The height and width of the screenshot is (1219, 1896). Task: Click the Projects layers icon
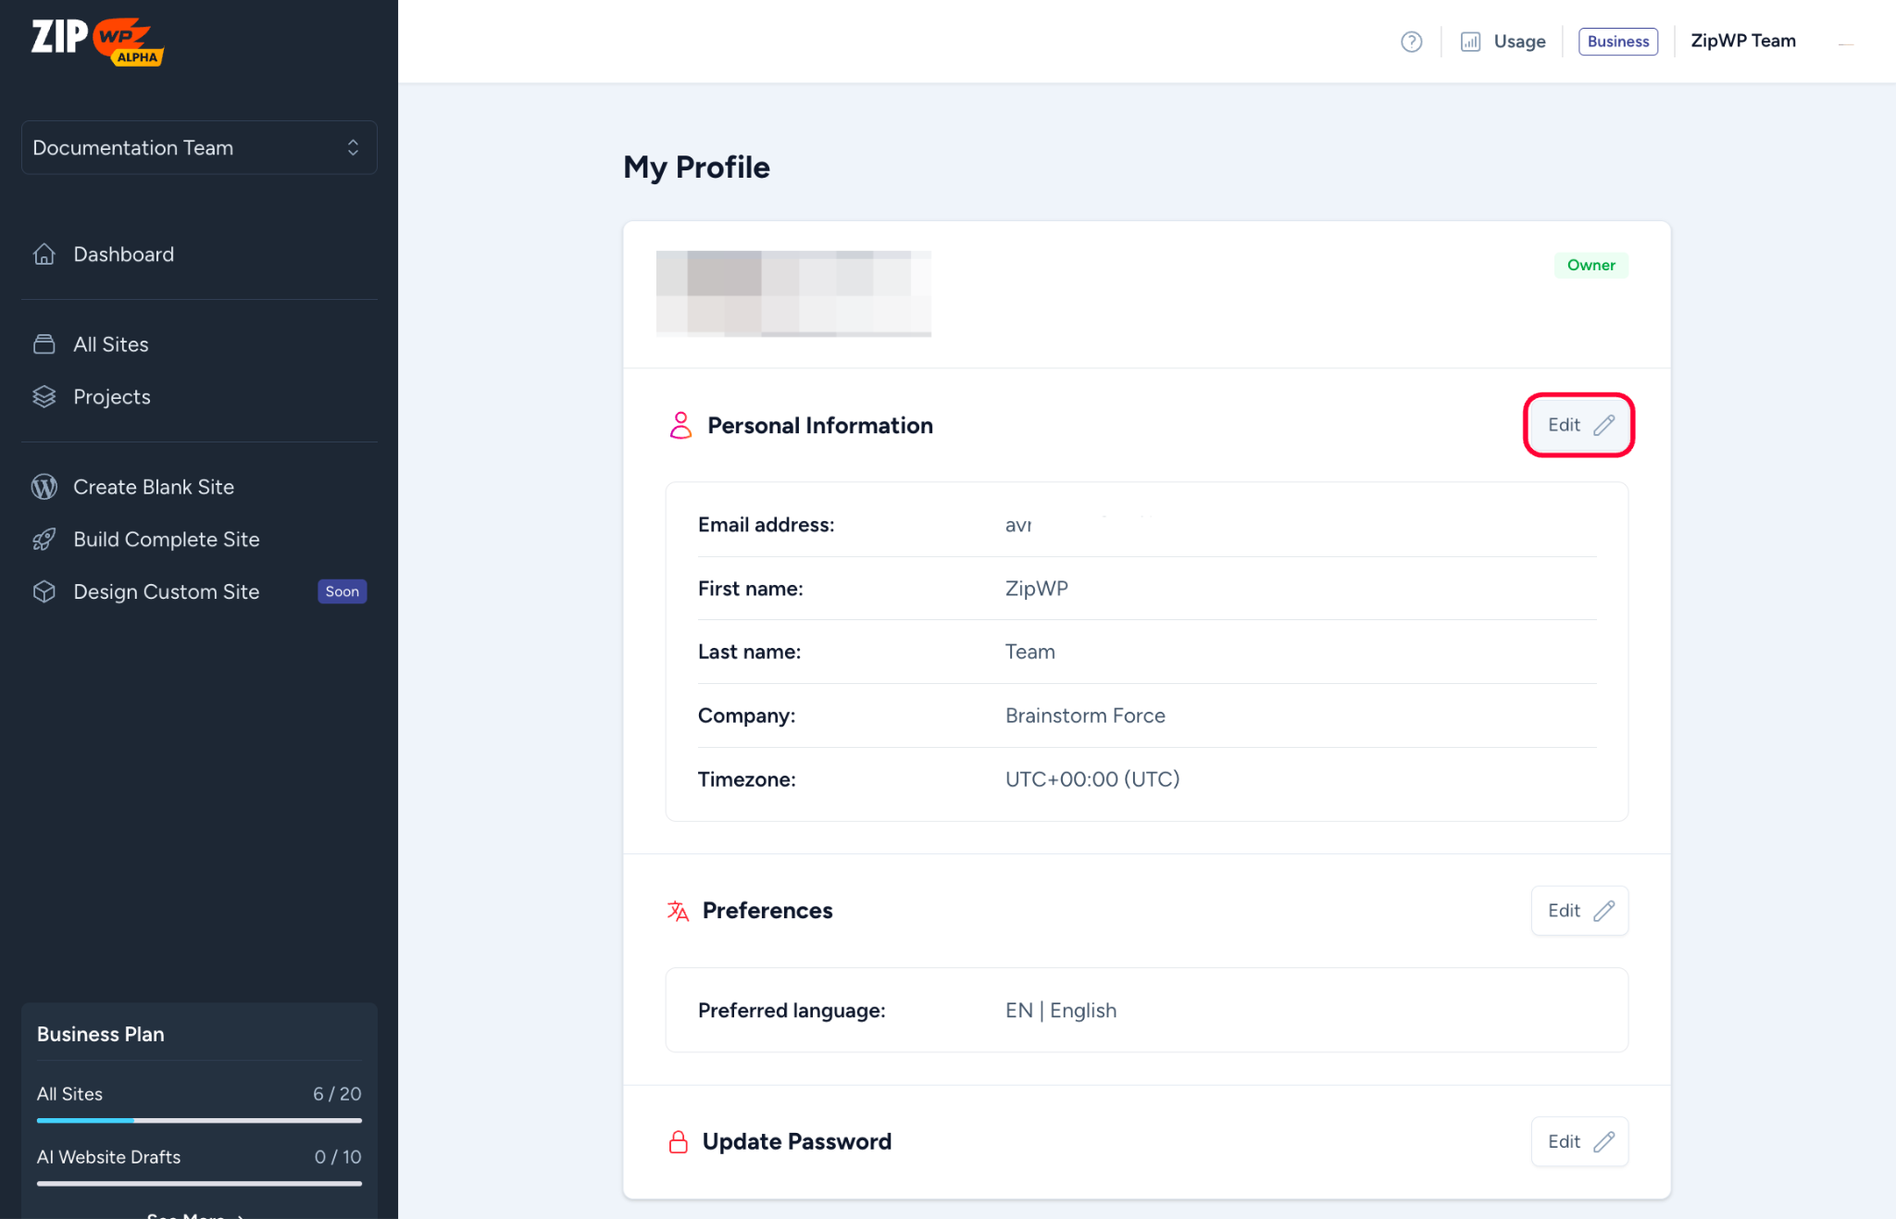click(x=44, y=396)
